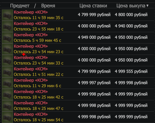Click Цена выкупа column header text
The width and height of the screenshot is (155, 123).
(131, 6)
